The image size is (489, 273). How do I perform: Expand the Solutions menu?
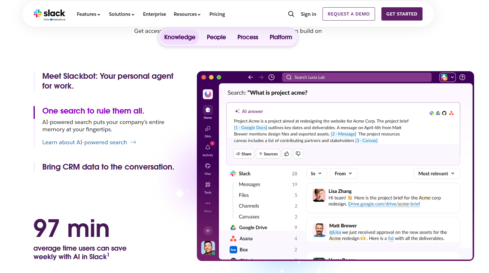(x=122, y=14)
